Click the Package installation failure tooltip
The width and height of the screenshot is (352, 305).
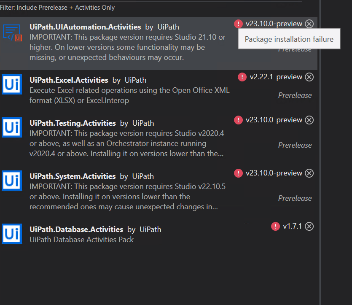pyautogui.click(x=289, y=39)
